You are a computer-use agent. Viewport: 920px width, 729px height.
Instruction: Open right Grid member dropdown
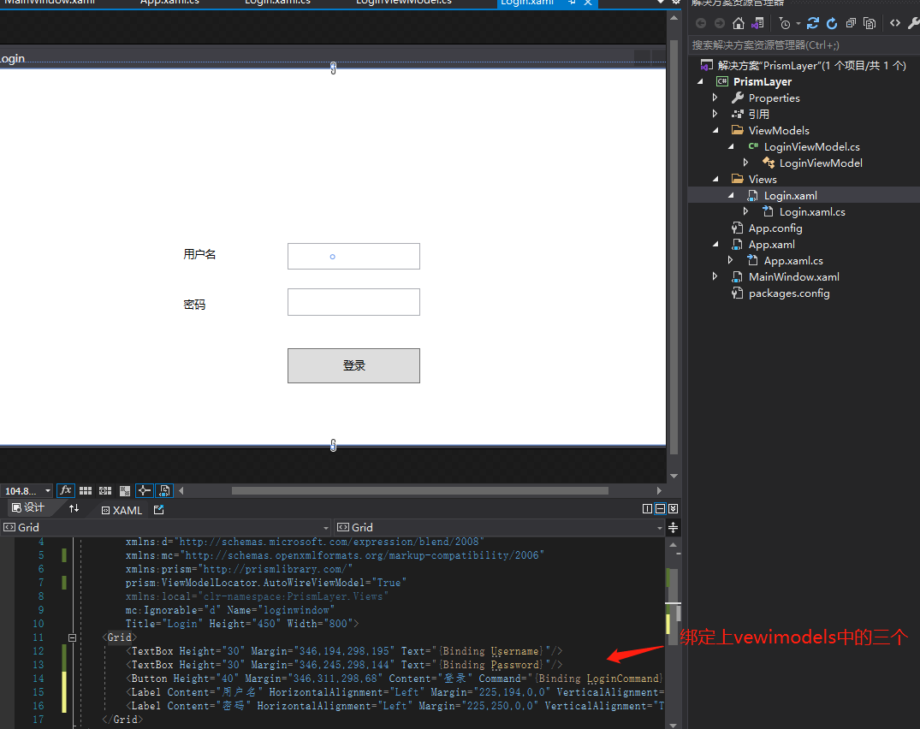pos(660,528)
